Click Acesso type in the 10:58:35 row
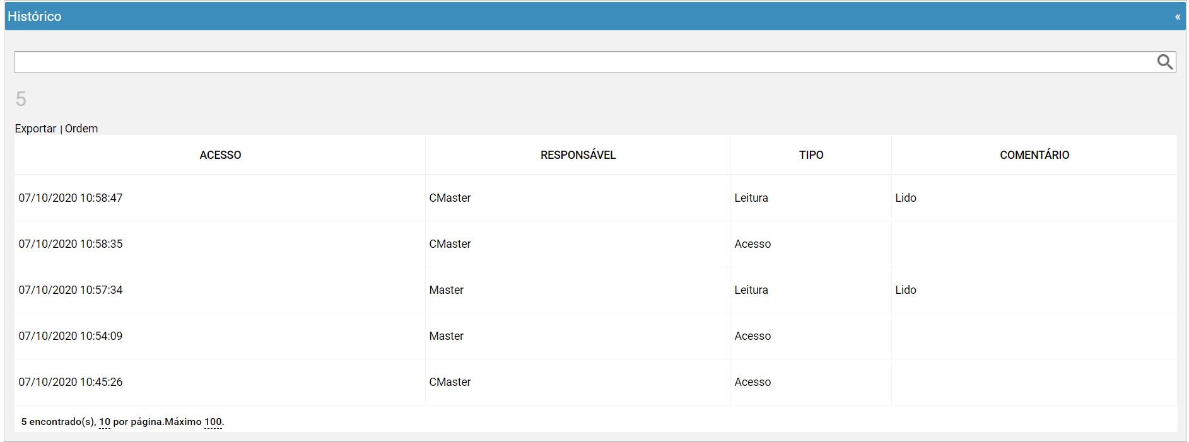Viewport: 1189px width, 442px height. 753,244
